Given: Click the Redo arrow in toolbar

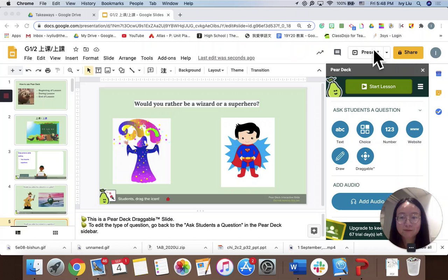Looking at the screenshot, I should [38, 70].
